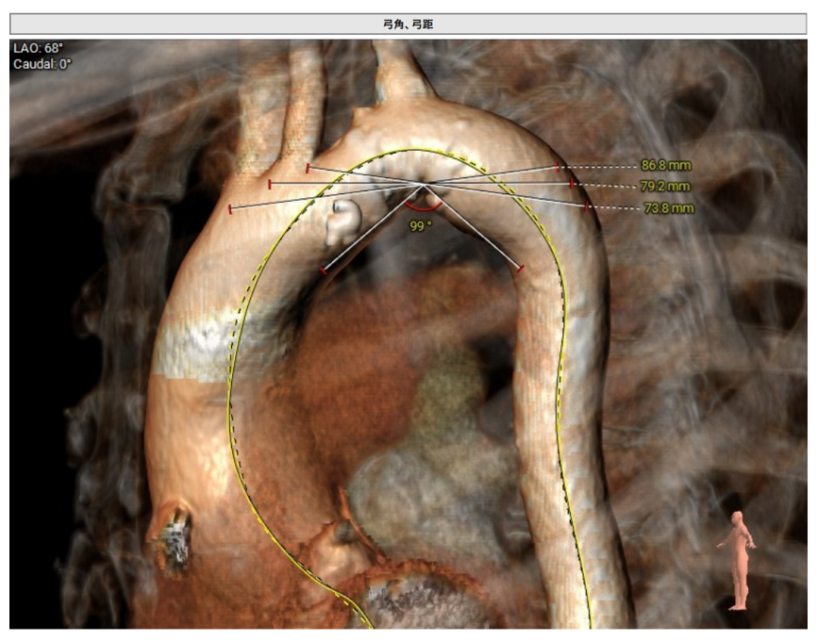This screenshot has width=817, height=640.
Task: Click the 99° arch angle label
Action: [421, 226]
